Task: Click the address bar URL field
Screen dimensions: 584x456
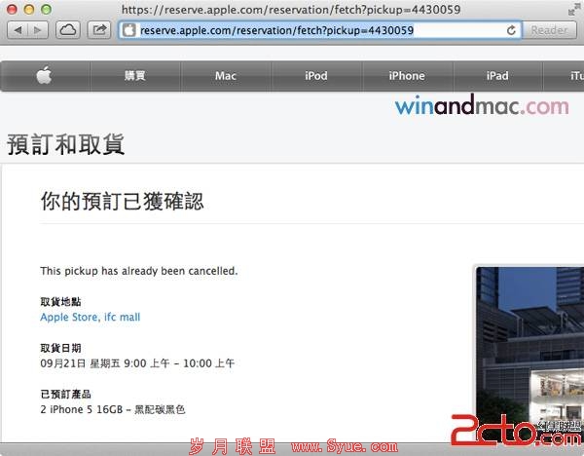Action: pyautogui.click(x=320, y=30)
